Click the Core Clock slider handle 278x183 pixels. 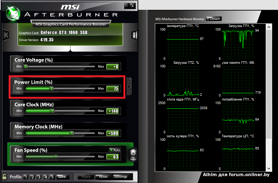[x=52, y=111]
